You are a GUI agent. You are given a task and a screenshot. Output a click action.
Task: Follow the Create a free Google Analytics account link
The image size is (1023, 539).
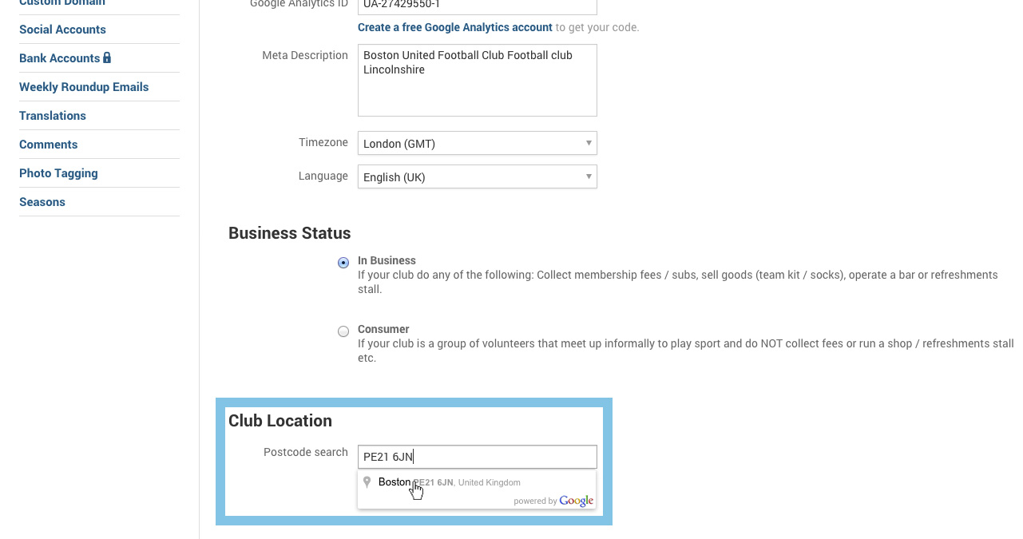(x=455, y=27)
